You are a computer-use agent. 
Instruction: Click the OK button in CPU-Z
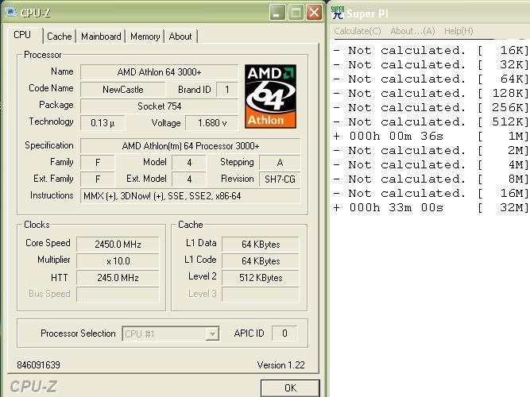[290, 388]
